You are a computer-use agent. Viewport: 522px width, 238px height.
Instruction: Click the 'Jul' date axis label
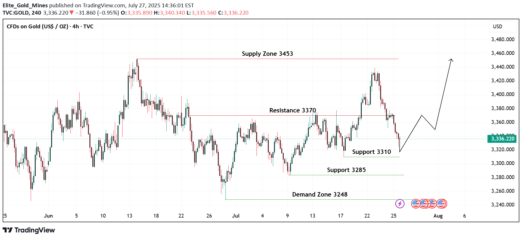(x=236, y=216)
